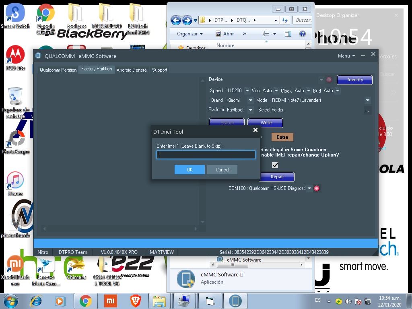Launch PhotoScape desktop shortcut
This screenshot has width=412, height=309.
pos(15,142)
